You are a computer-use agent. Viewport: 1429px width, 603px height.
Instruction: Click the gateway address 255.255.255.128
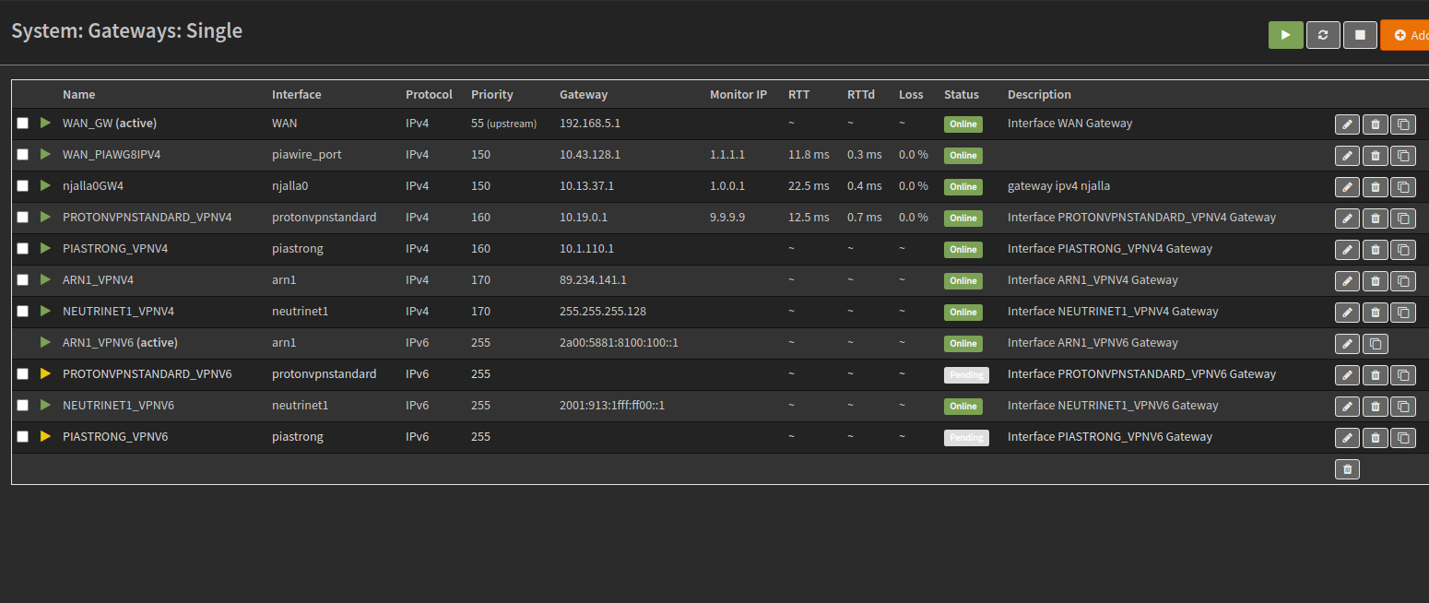(603, 311)
